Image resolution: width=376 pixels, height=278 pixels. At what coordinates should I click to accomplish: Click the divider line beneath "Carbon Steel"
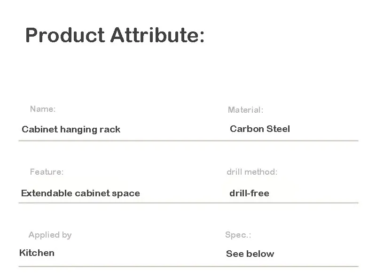[x=291, y=140]
